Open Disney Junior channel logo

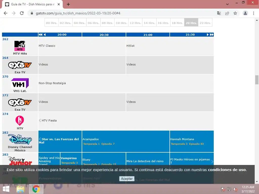(x=20, y=161)
